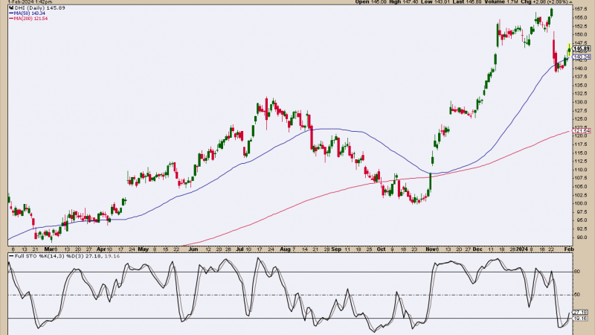The width and height of the screenshot is (595, 335).
Task: Click the 130.0 price axis label
Action: 581,102
